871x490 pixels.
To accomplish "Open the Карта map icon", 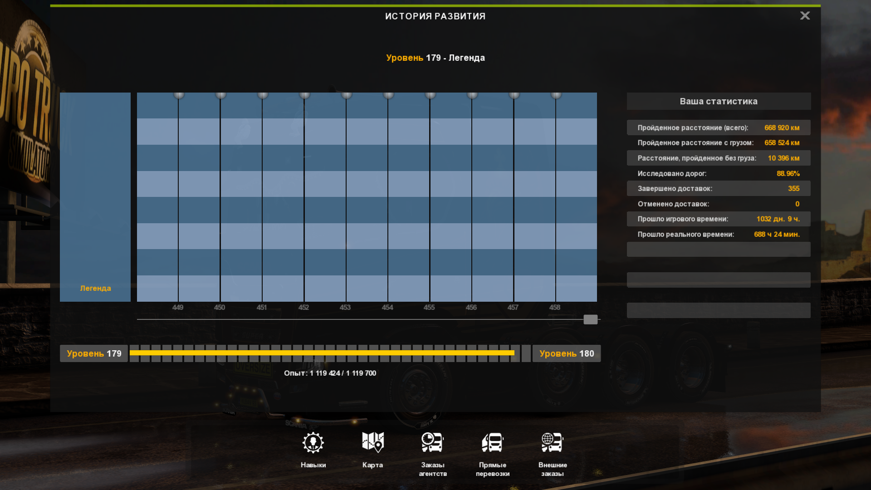I will [373, 443].
